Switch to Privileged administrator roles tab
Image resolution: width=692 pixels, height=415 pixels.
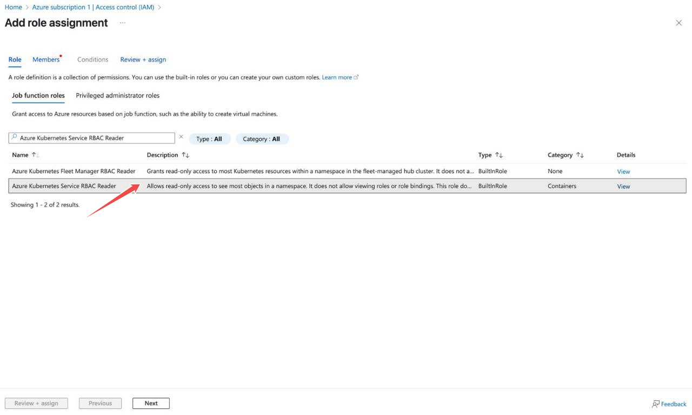coord(117,95)
